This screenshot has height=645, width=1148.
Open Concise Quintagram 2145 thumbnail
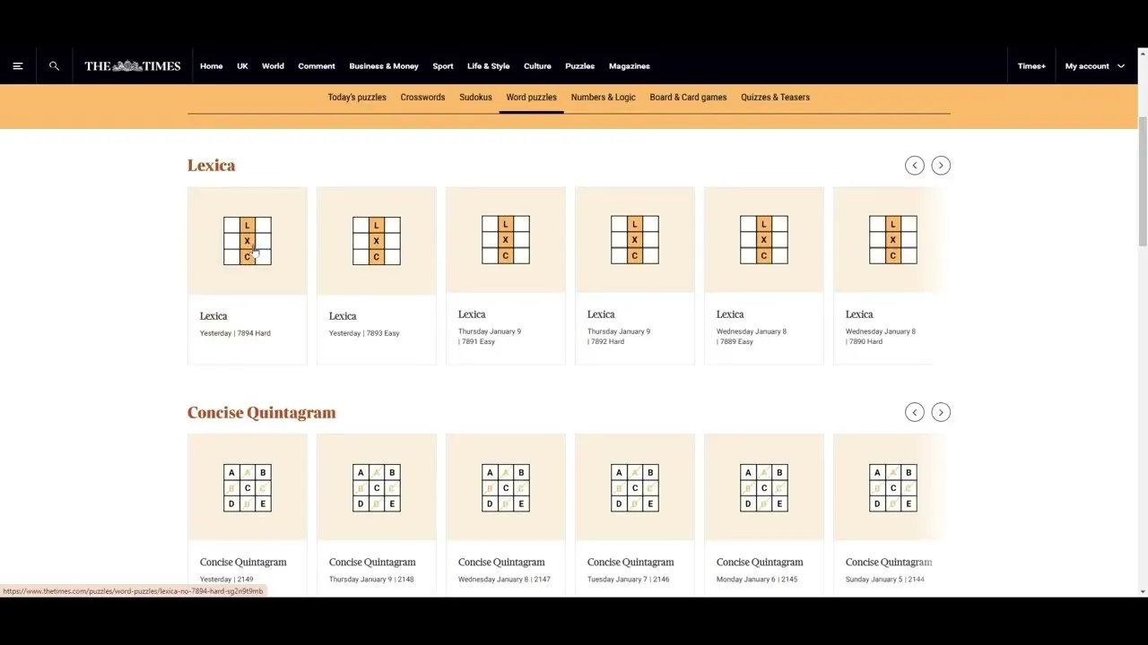tap(764, 487)
